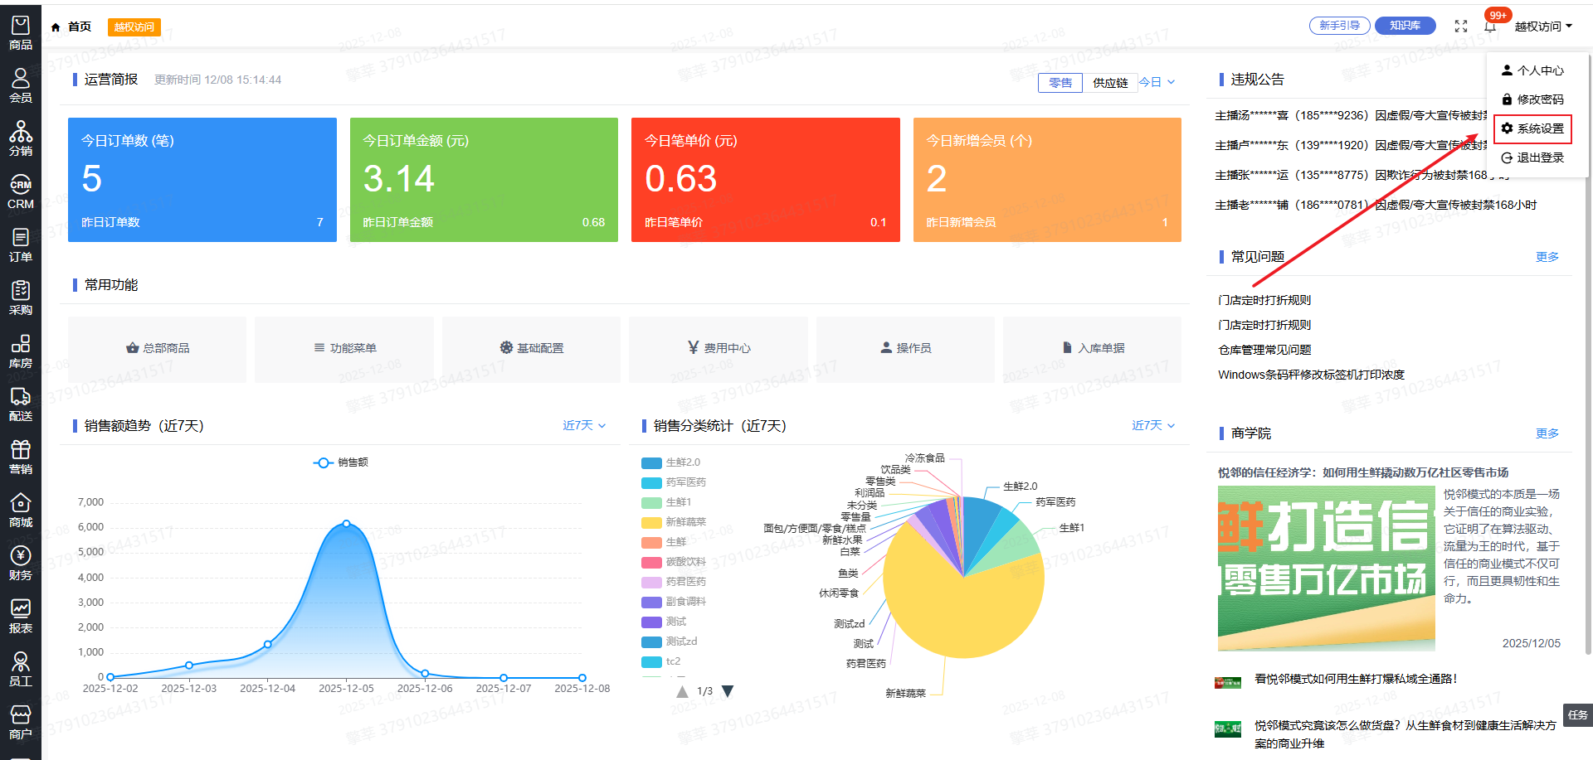Image resolution: width=1593 pixels, height=760 pixels.
Task: Click the 新手引导 button
Action: (x=1339, y=26)
